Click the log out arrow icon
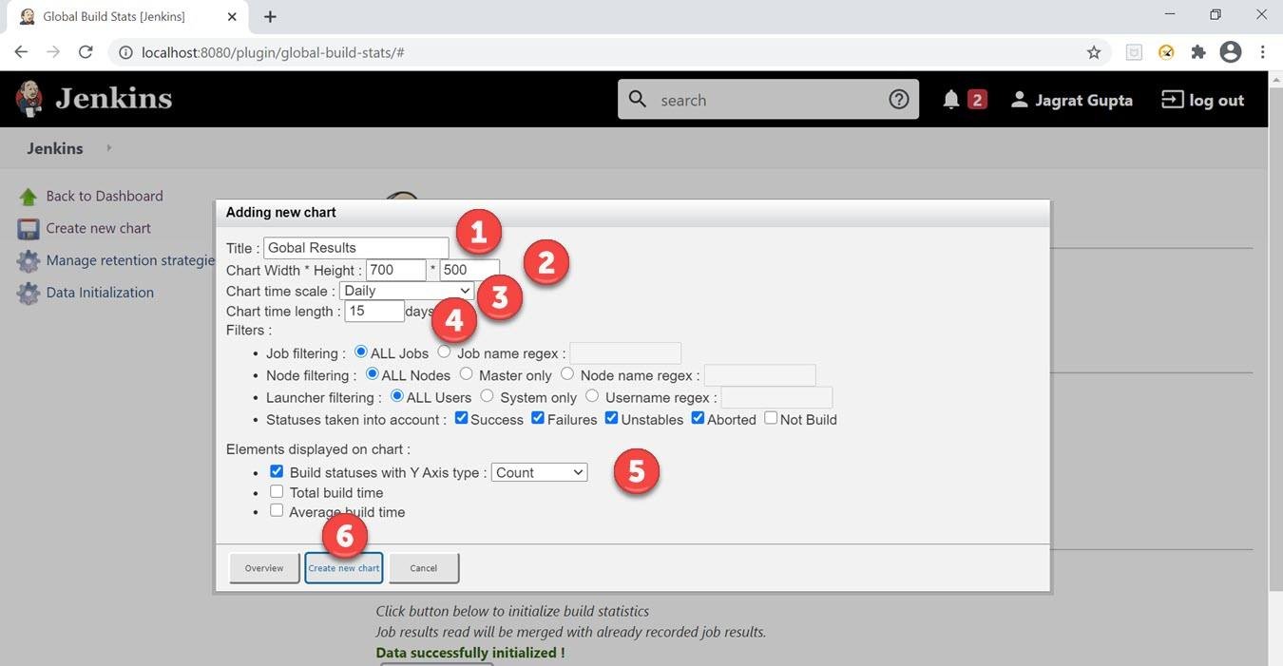The height and width of the screenshot is (666, 1283). tap(1173, 99)
